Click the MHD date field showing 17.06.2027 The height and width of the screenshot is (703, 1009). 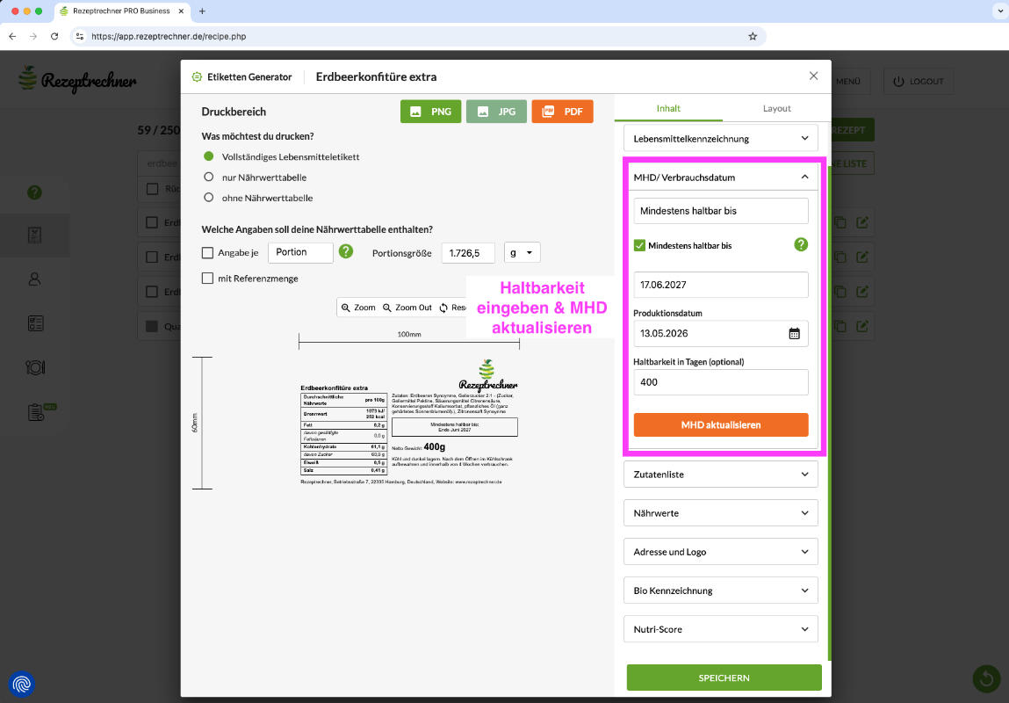(x=721, y=285)
